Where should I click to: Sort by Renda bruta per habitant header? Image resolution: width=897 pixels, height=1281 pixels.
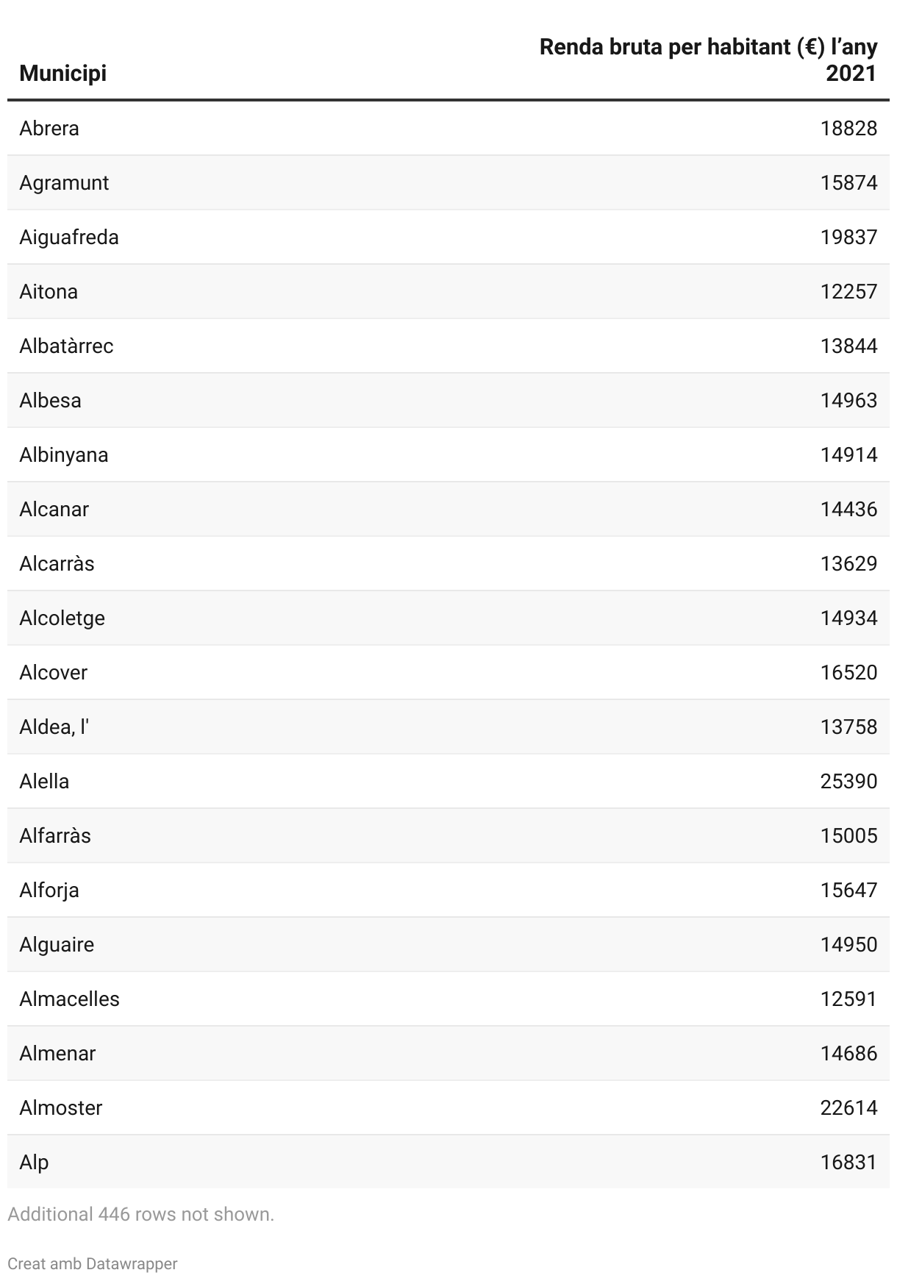[x=708, y=60]
